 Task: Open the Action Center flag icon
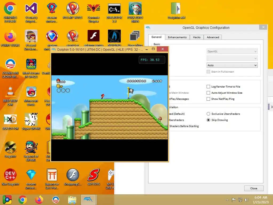click(234, 200)
